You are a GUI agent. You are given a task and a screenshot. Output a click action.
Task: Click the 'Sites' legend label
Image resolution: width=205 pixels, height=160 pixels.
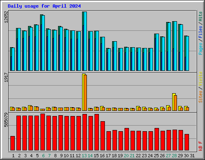201,97
